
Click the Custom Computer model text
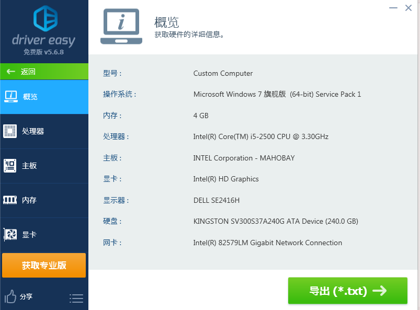pyautogui.click(x=223, y=73)
